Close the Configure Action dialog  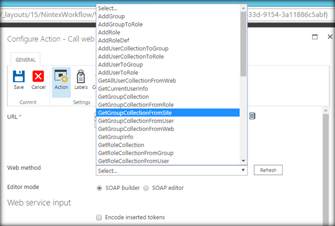(x=330, y=37)
